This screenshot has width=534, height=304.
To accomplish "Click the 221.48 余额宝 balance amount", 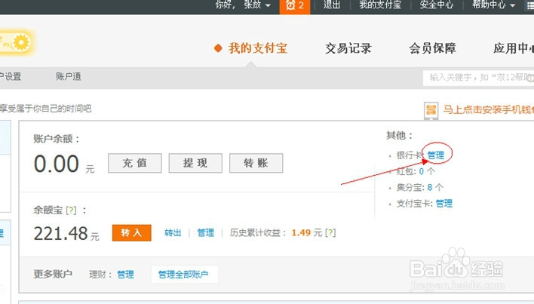I will [x=60, y=234].
